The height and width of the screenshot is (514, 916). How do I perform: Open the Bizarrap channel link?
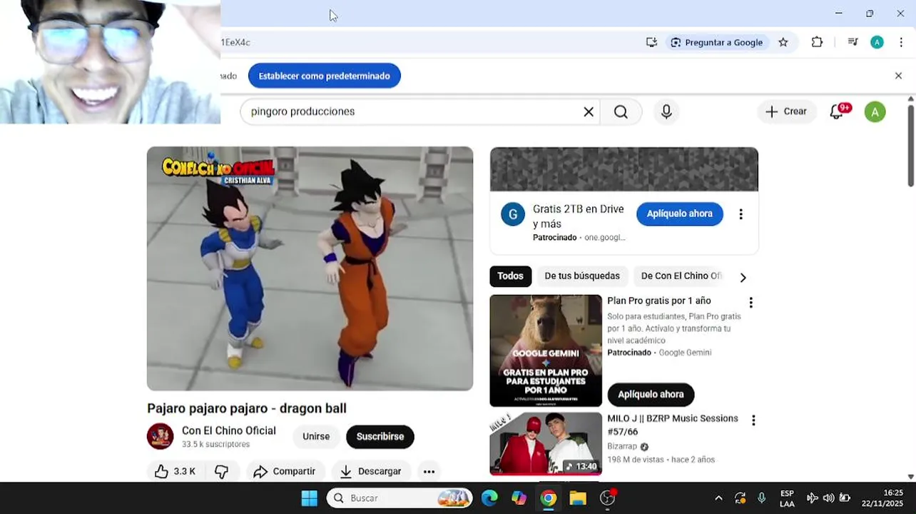click(622, 446)
